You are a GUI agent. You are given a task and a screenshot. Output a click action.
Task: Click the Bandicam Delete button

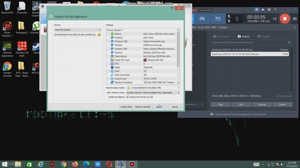coord(282,105)
